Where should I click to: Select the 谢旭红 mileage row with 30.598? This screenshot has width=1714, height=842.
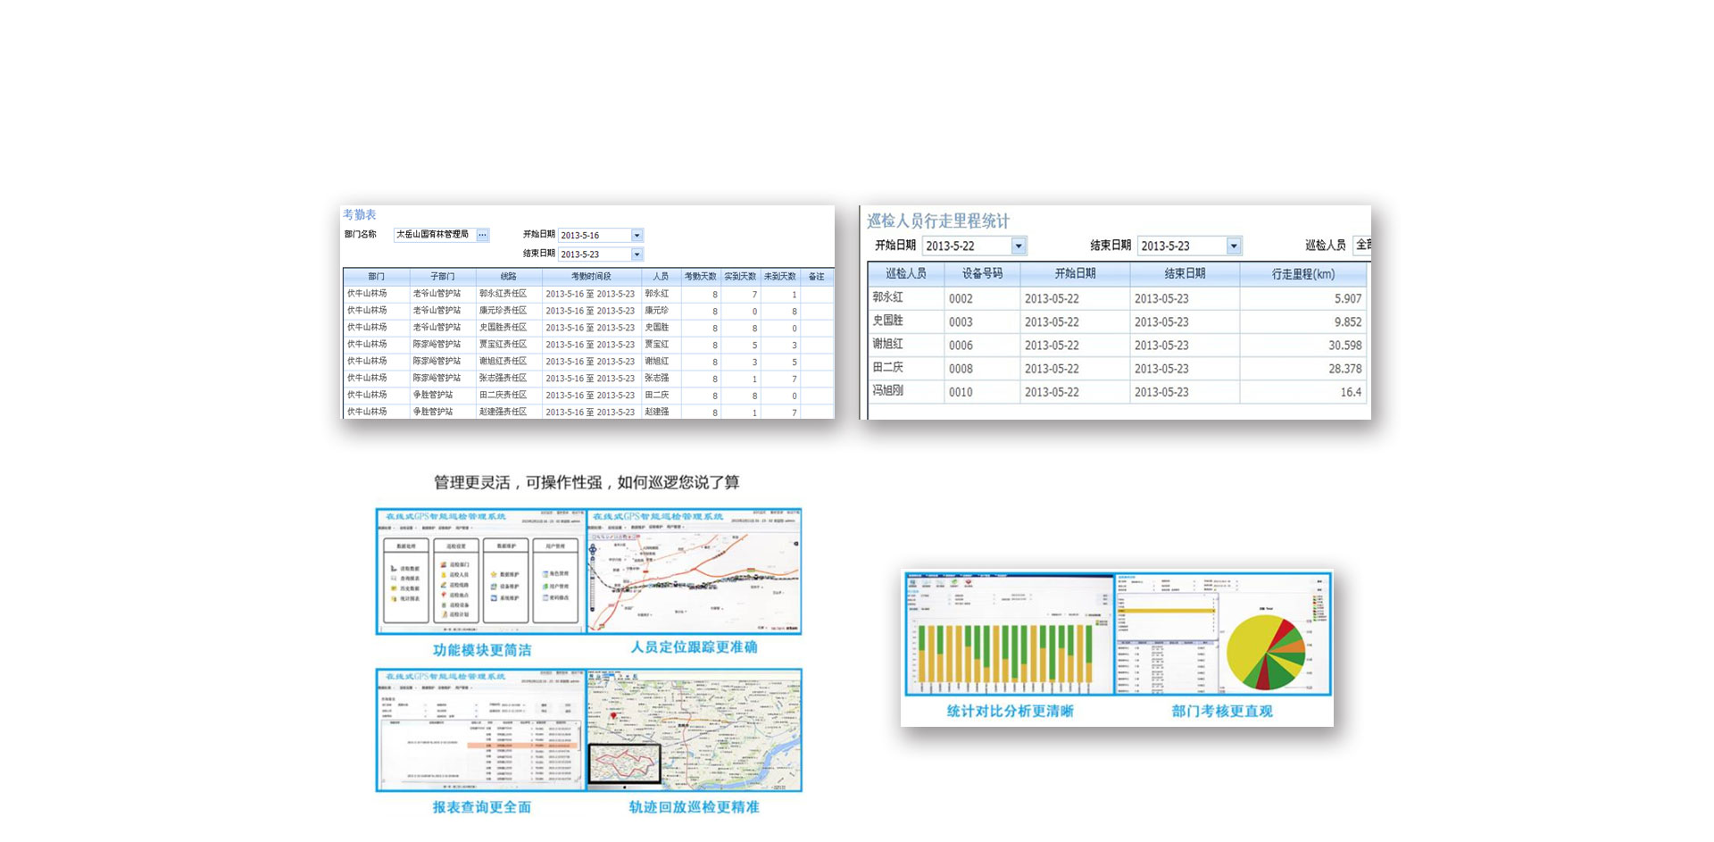tap(1116, 345)
